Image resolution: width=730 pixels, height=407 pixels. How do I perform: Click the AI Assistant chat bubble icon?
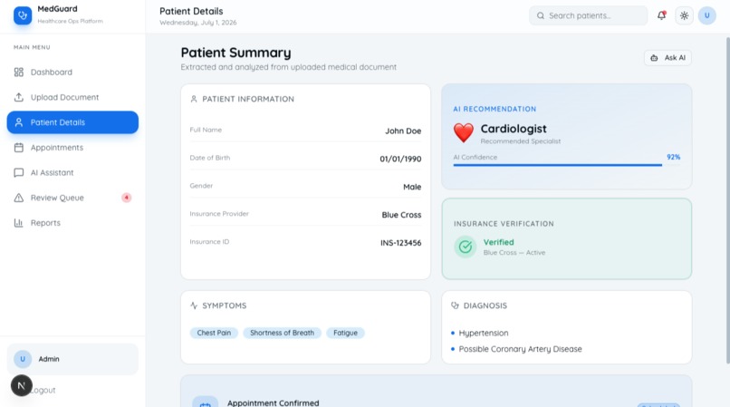click(19, 172)
